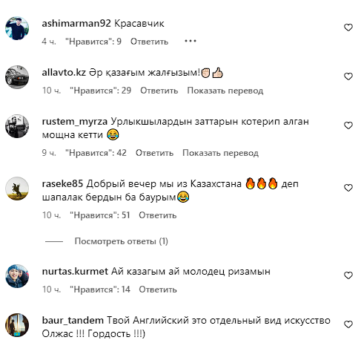Expand replies under raseke85's comment
This screenshot has width=361, height=340.
pos(121,241)
